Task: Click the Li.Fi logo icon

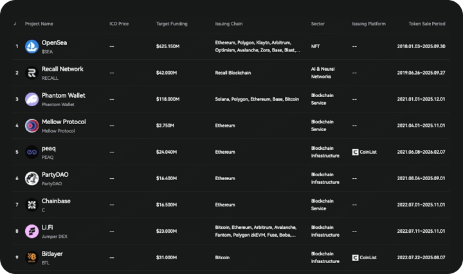Action: click(x=32, y=231)
